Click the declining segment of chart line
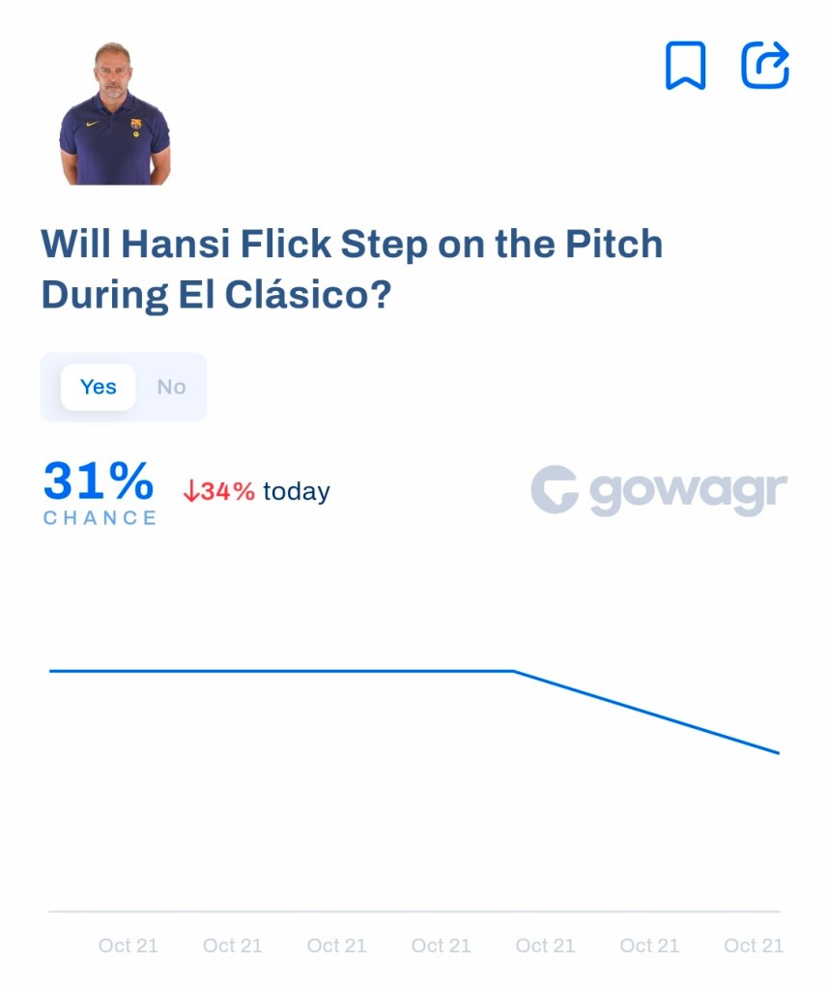Image resolution: width=829 pixels, height=990 pixels. click(x=647, y=712)
